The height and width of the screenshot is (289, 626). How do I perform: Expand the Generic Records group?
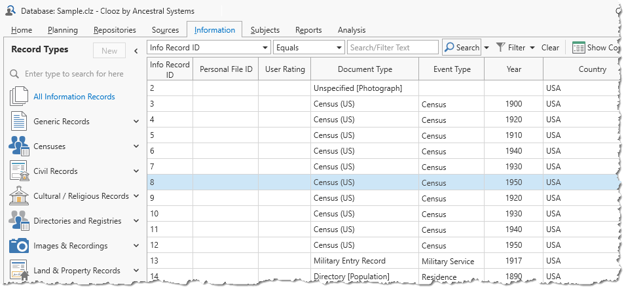[136, 122]
